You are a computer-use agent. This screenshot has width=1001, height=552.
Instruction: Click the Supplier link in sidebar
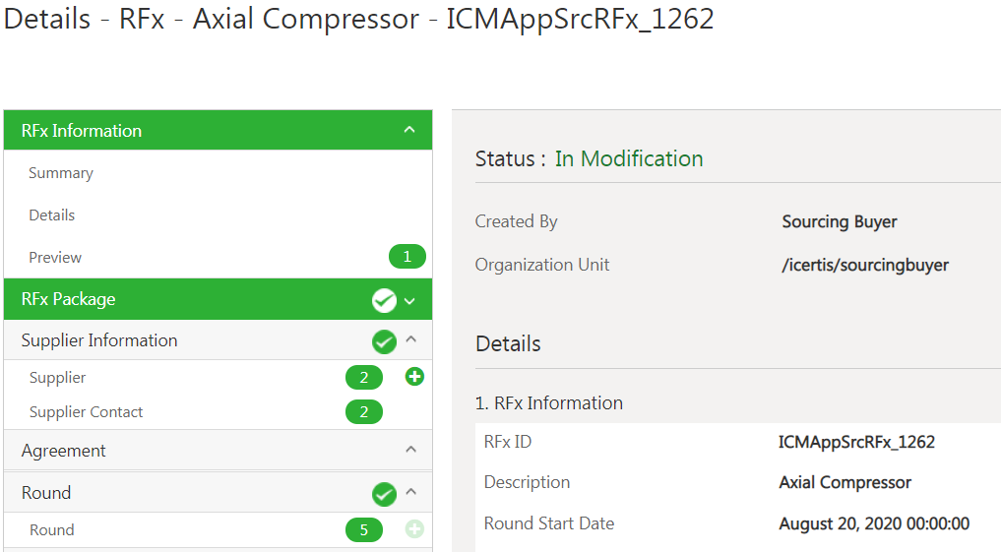click(x=58, y=378)
